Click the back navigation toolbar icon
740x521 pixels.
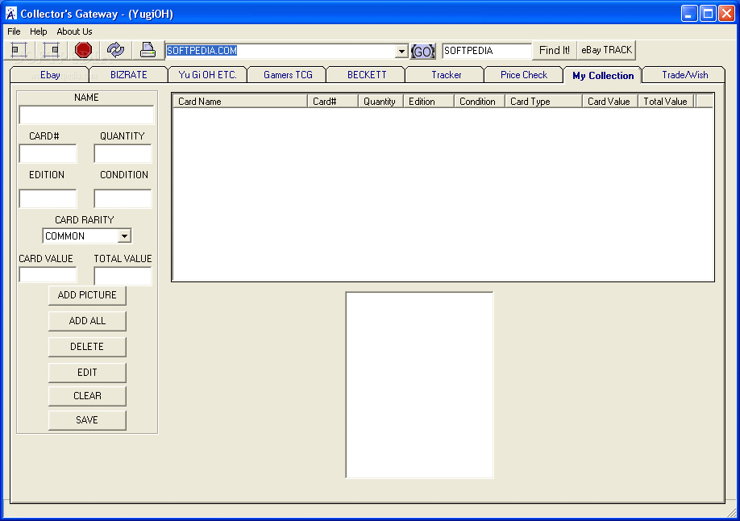click(x=19, y=49)
